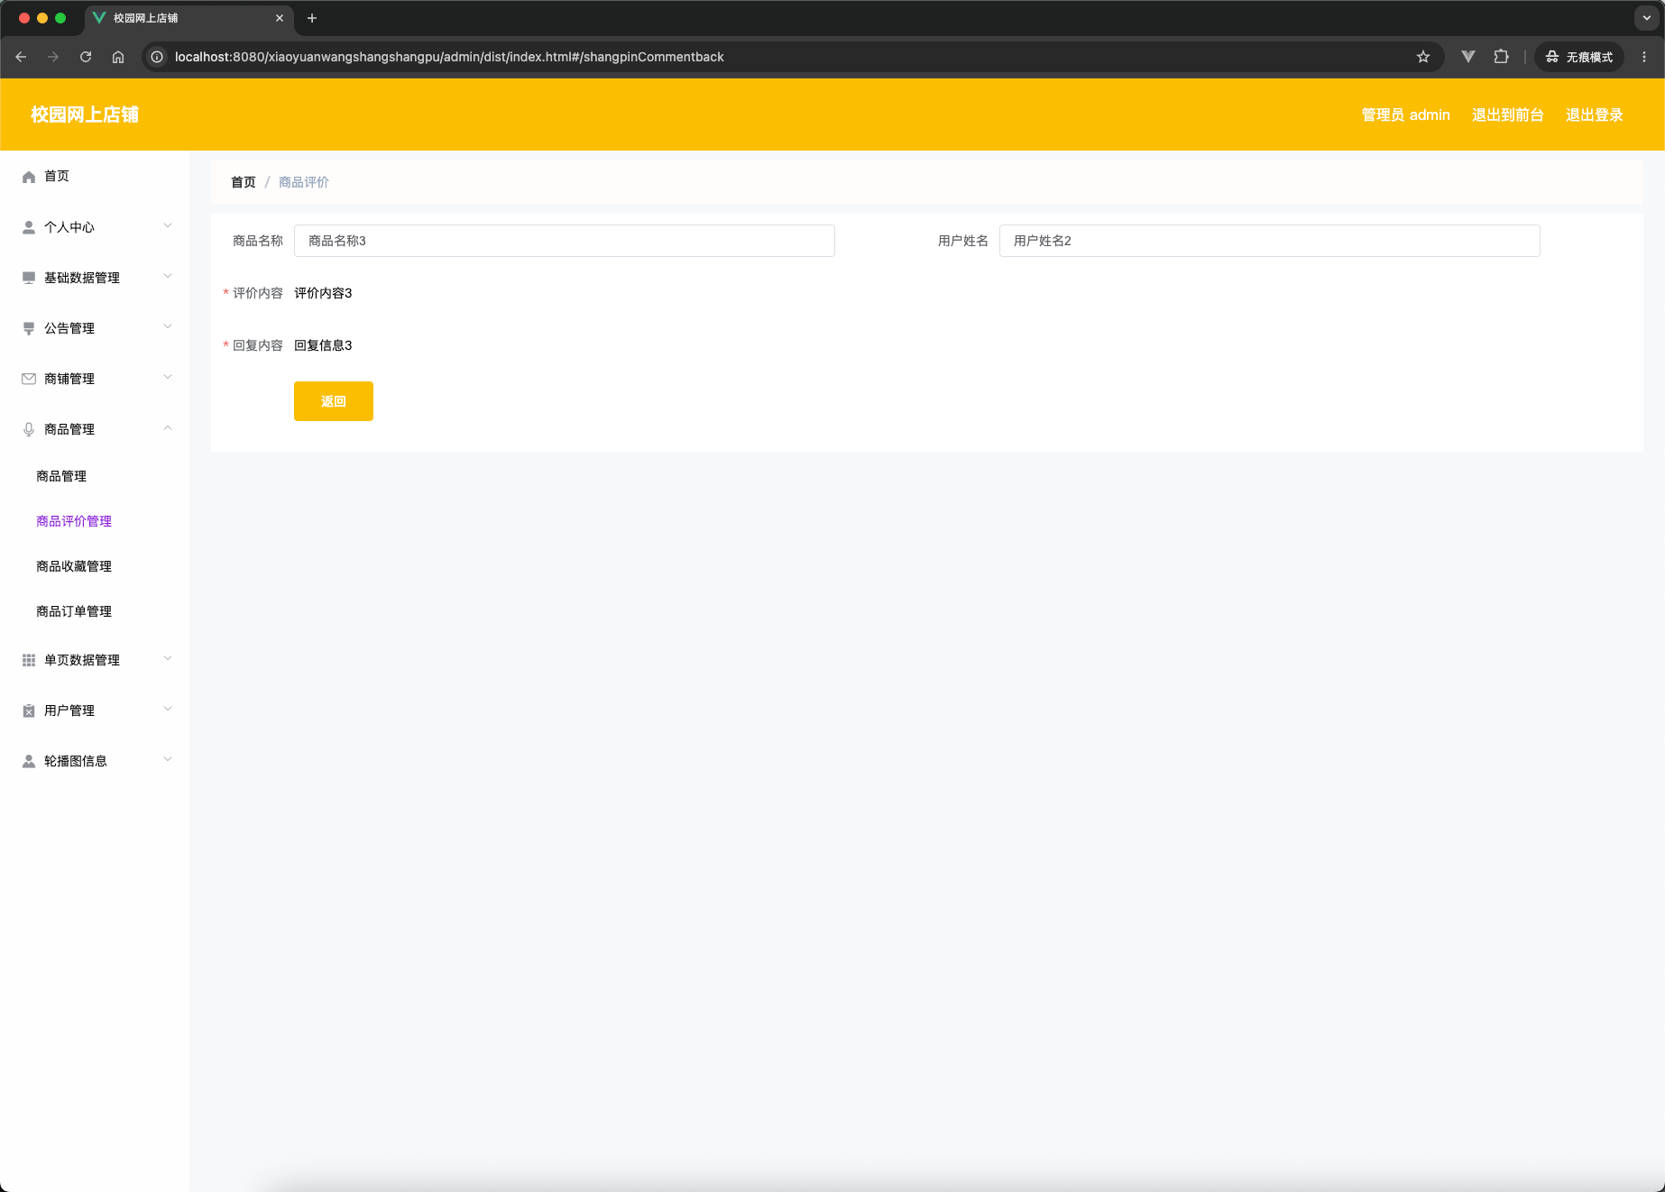This screenshot has width=1665, height=1192.
Task: Click the person icon beside 个人中心
Action: pyautogui.click(x=29, y=227)
